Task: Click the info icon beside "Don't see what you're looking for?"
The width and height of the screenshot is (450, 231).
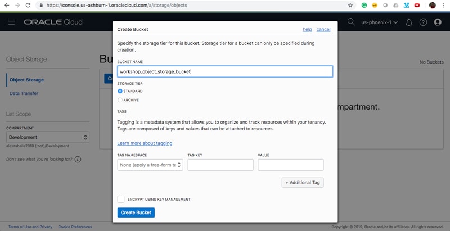Action: tap(78, 160)
